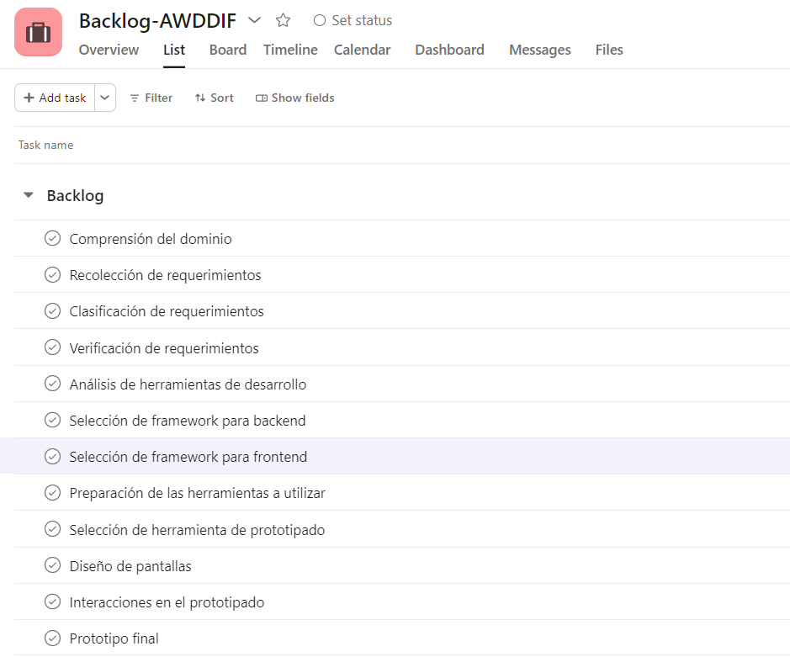
Task: Open the Sort options
Action: pos(214,98)
